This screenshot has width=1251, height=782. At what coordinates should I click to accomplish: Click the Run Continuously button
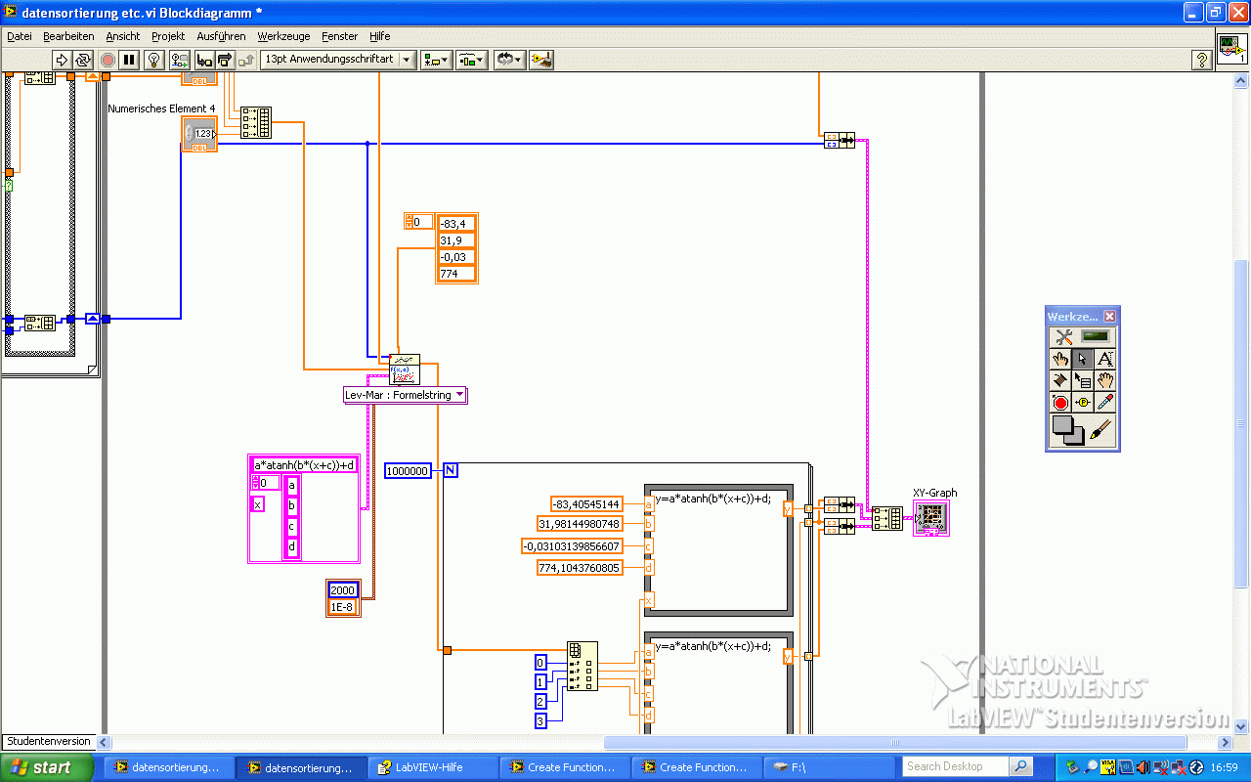coord(83,60)
